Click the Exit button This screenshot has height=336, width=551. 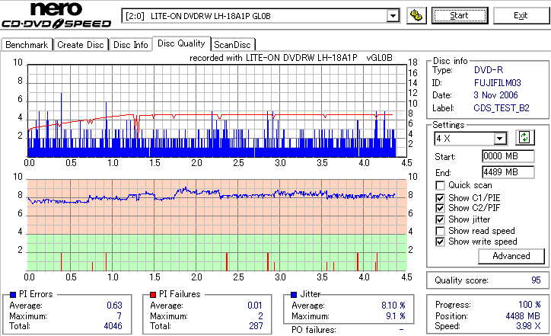[521, 15]
